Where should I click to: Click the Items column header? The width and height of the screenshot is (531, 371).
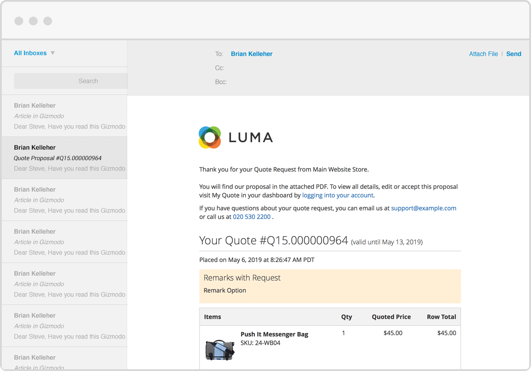(x=213, y=317)
